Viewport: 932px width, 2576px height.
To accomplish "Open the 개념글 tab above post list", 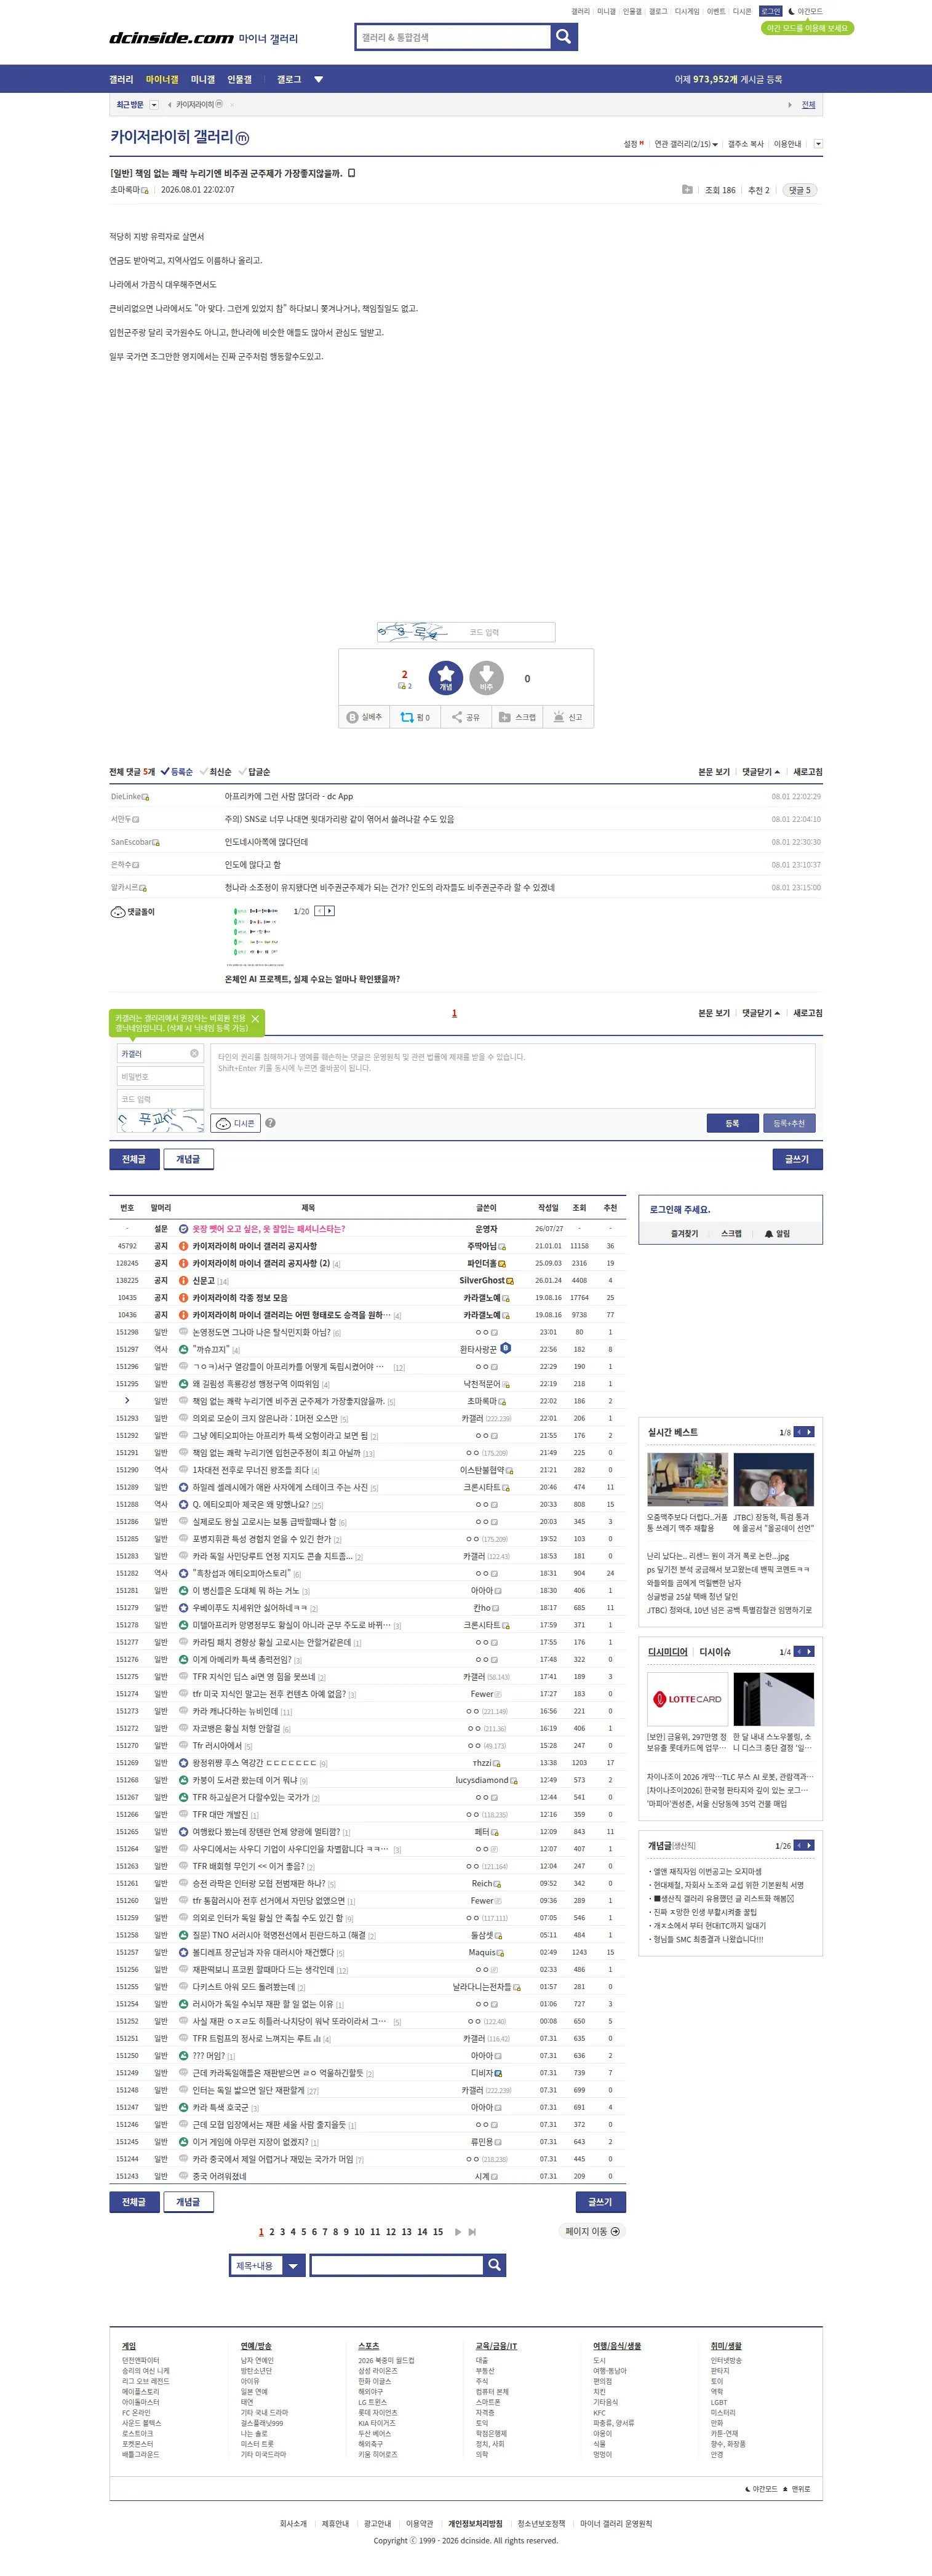I will 188,1159.
